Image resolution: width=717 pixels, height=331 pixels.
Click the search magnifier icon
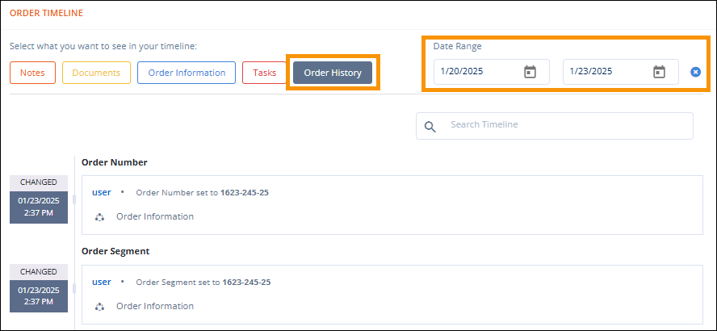pyautogui.click(x=430, y=126)
